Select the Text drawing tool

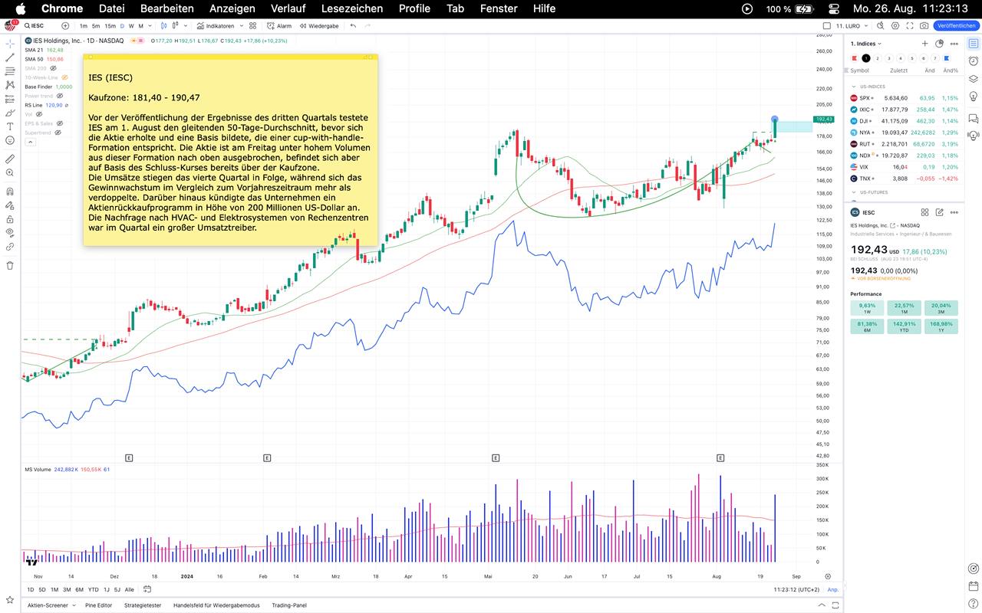(10, 126)
